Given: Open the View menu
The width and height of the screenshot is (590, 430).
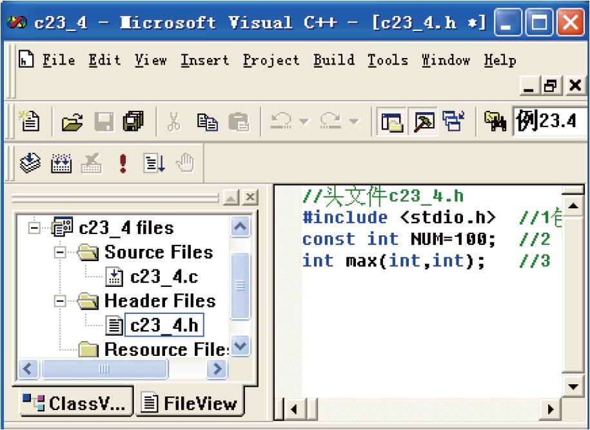Looking at the screenshot, I should point(151,60).
